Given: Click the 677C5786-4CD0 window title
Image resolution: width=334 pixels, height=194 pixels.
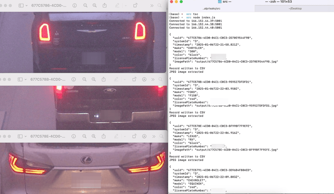Looking at the screenshot, I should point(49,6).
